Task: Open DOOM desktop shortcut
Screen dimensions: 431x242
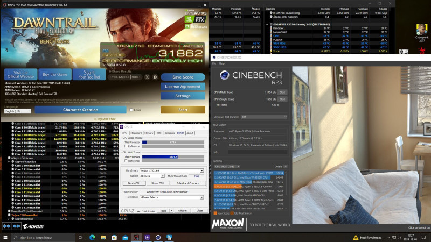Action: coord(404,52)
